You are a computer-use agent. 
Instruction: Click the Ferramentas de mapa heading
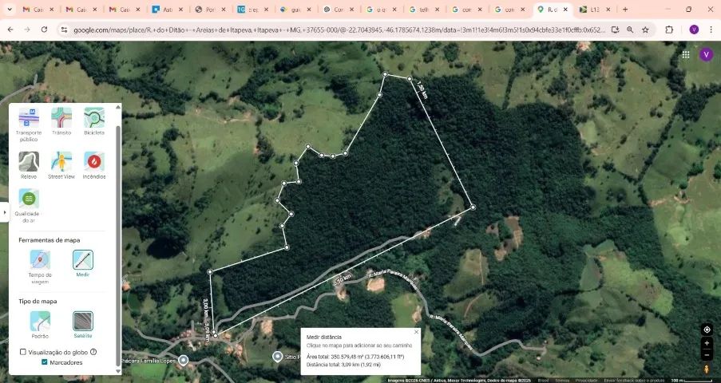[x=50, y=240]
